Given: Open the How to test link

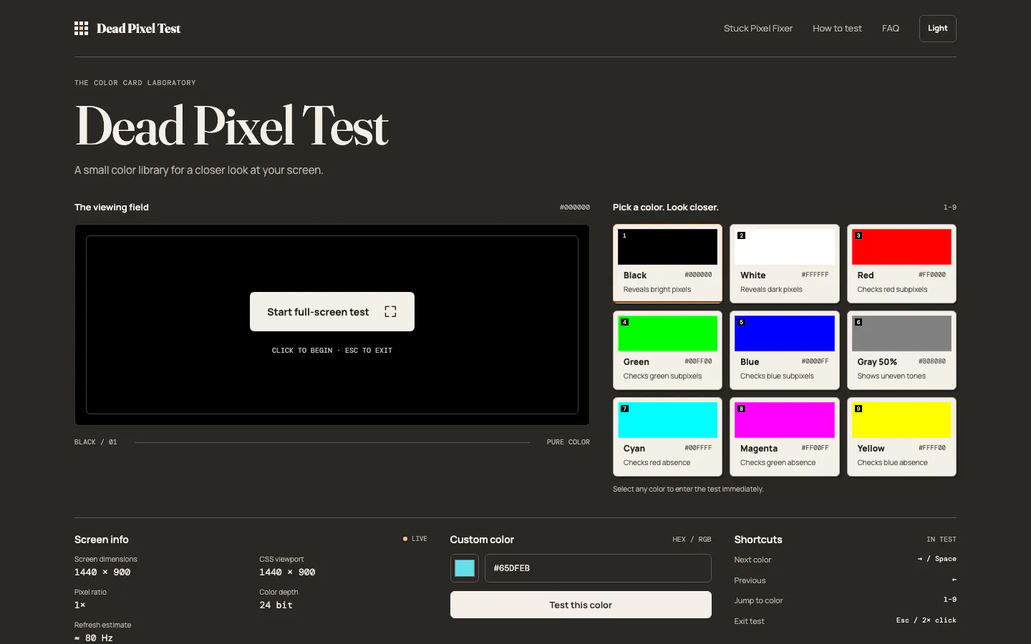Looking at the screenshot, I should (x=837, y=29).
